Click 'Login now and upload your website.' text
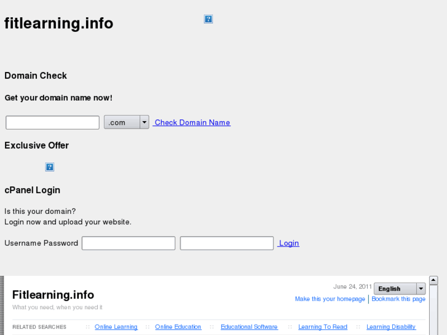The width and height of the screenshot is (447, 335). click(68, 222)
